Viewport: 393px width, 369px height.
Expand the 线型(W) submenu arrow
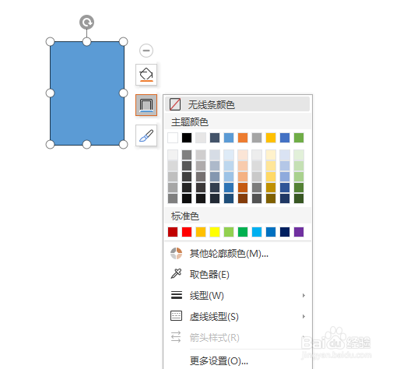click(304, 295)
